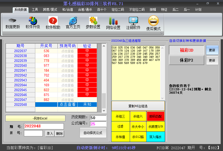
Task: Click history table scroll up arrow
Action: click(x=104, y=46)
